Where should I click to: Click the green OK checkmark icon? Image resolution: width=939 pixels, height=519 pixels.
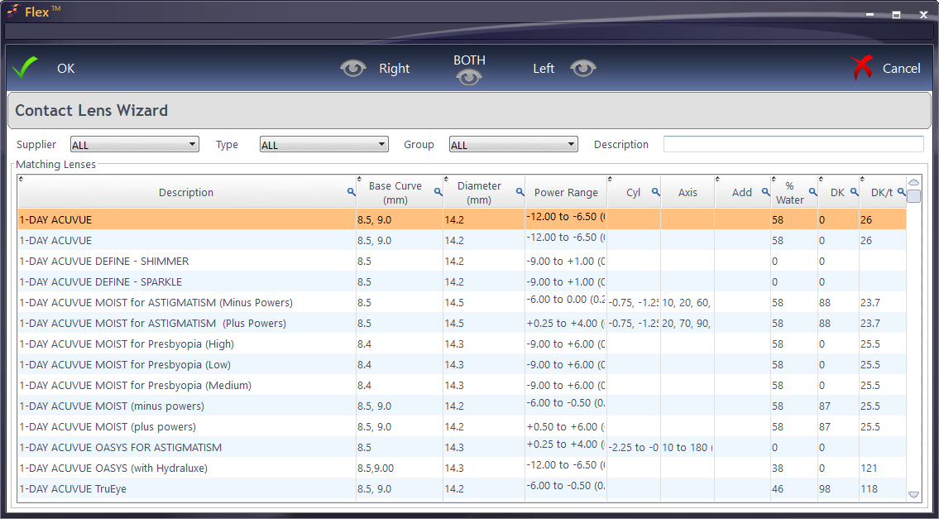(25, 68)
